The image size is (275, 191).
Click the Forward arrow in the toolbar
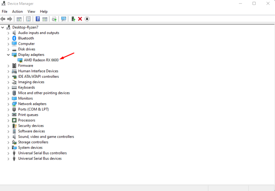9,19
